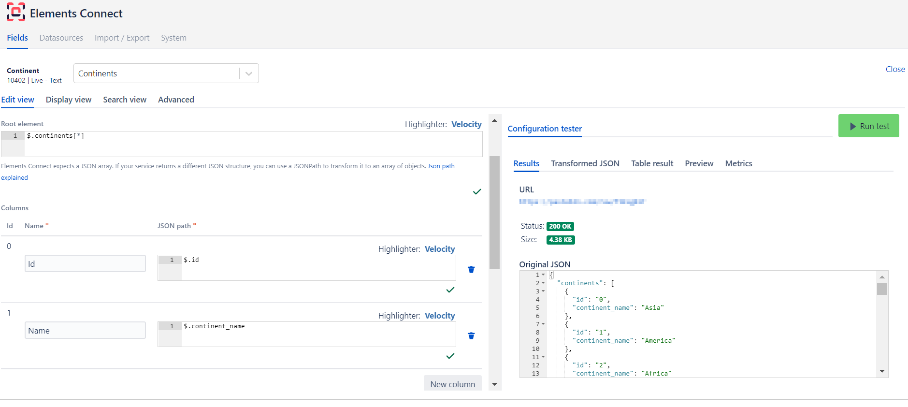Viewport: 908px width, 407px height.
Task: Open the Continents datasource dropdown
Action: coord(249,73)
